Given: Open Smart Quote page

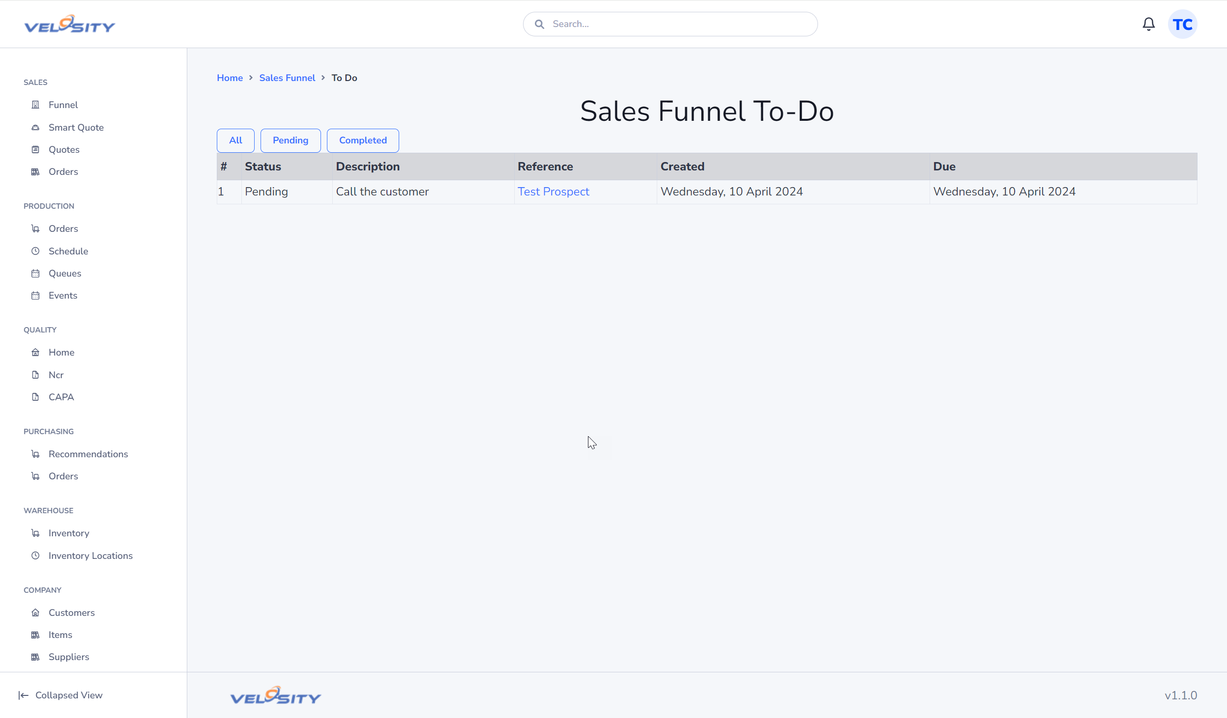Looking at the screenshot, I should click(76, 127).
